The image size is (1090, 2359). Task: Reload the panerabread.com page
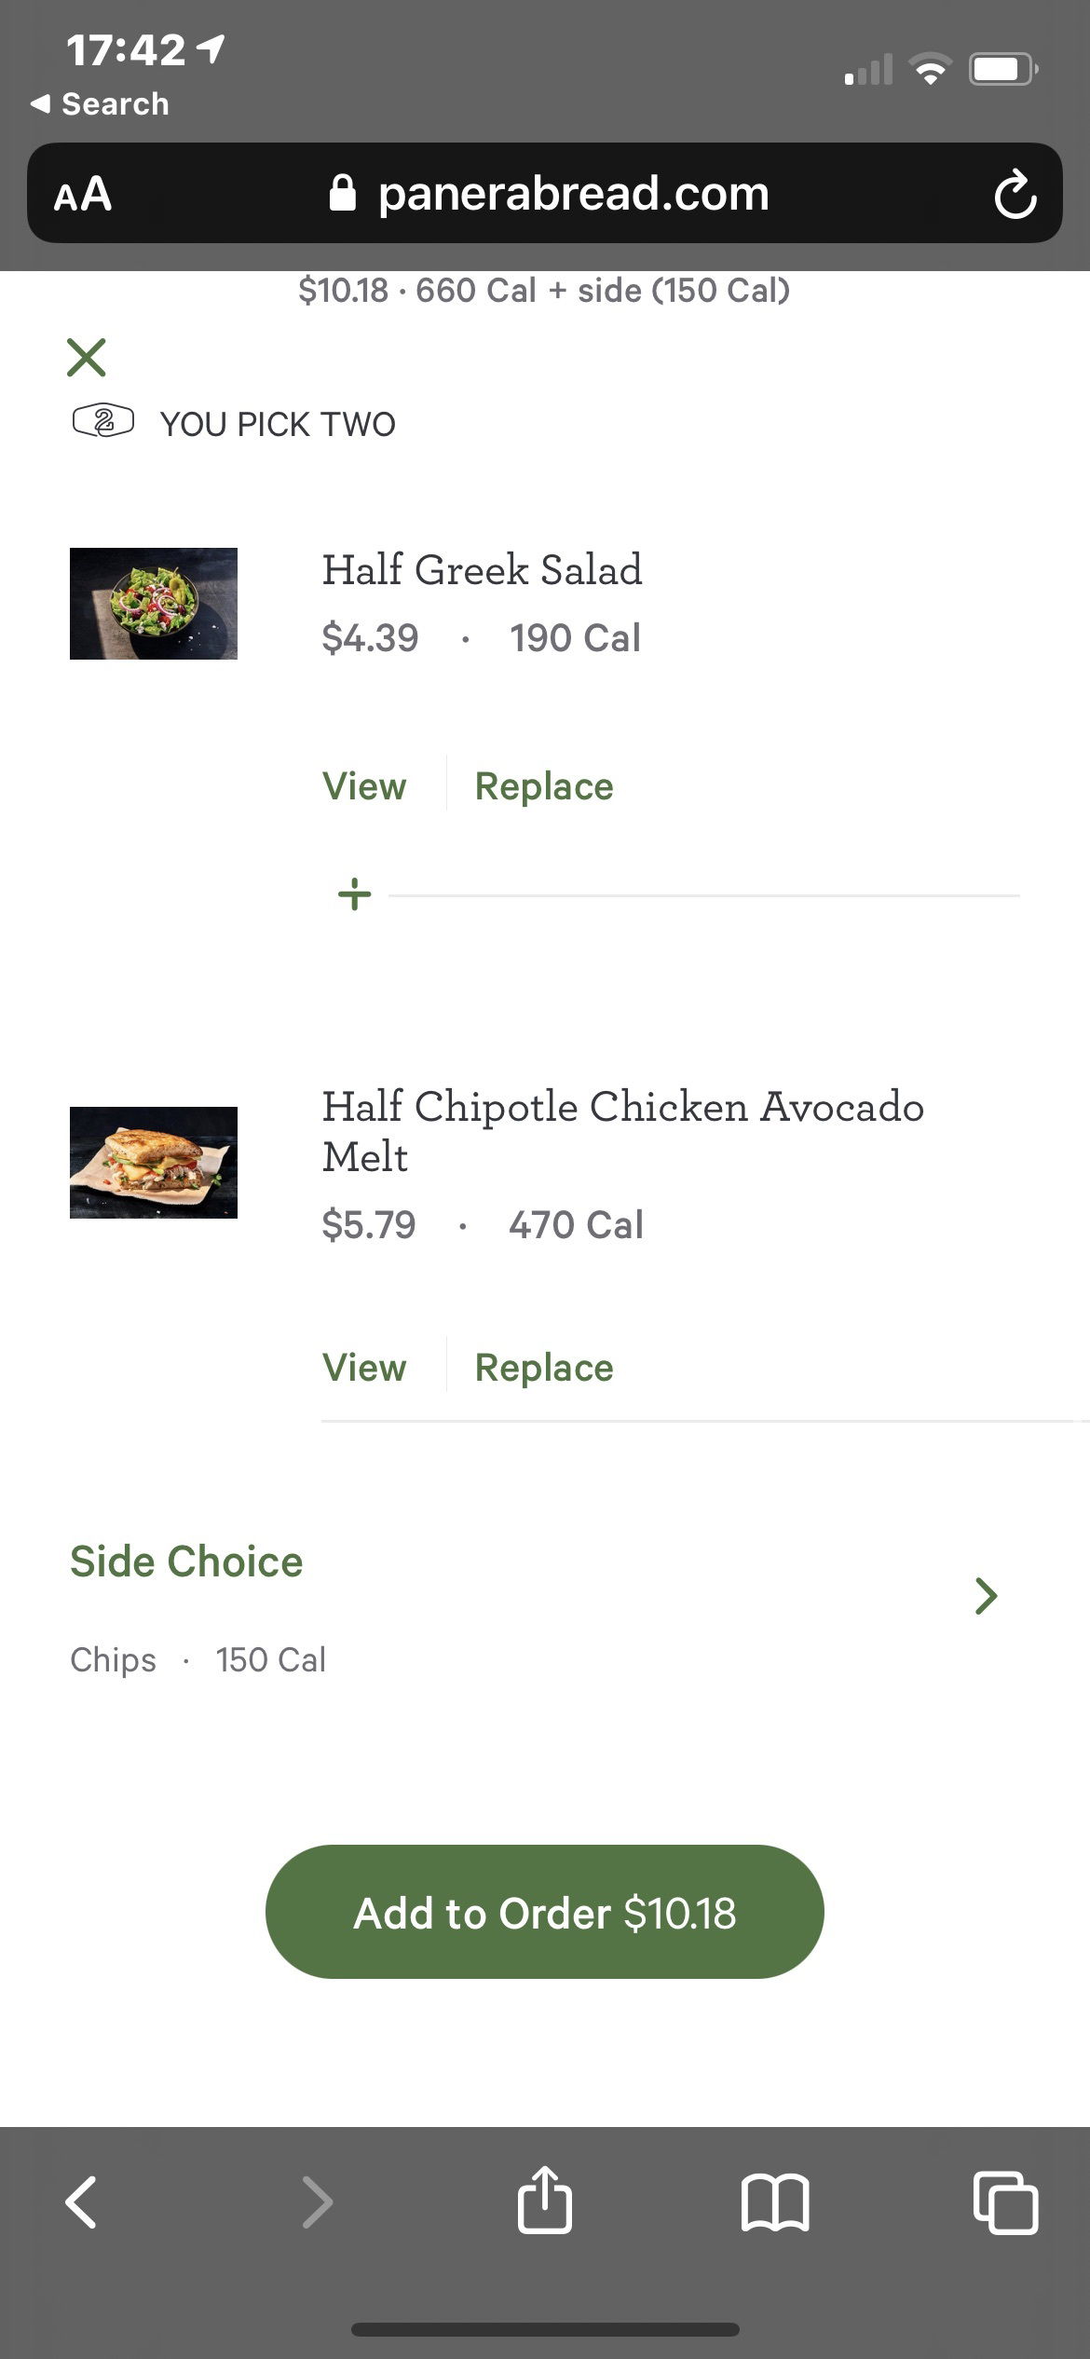click(1015, 194)
